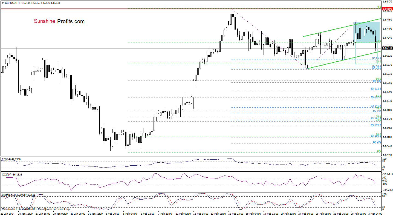Click the 29 Jan 00:00 time label
The image size is (393, 216).
(61, 214)
